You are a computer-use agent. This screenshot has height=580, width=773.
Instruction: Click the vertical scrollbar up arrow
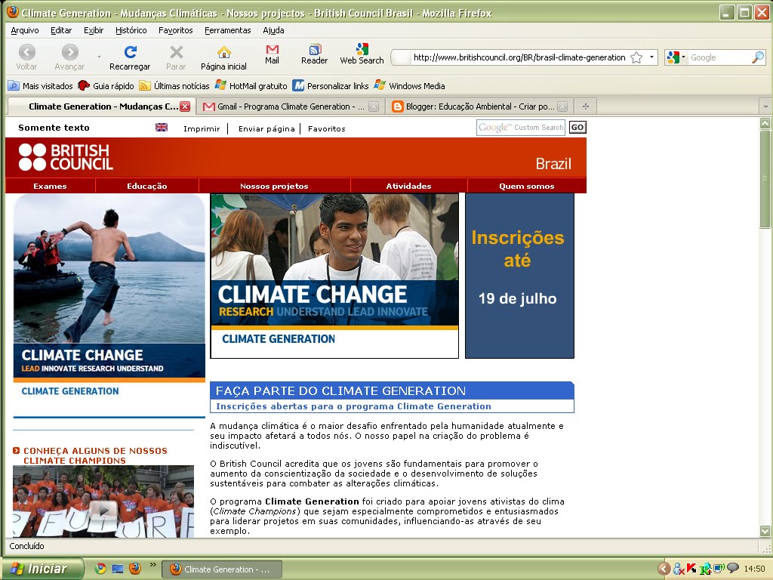[765, 123]
